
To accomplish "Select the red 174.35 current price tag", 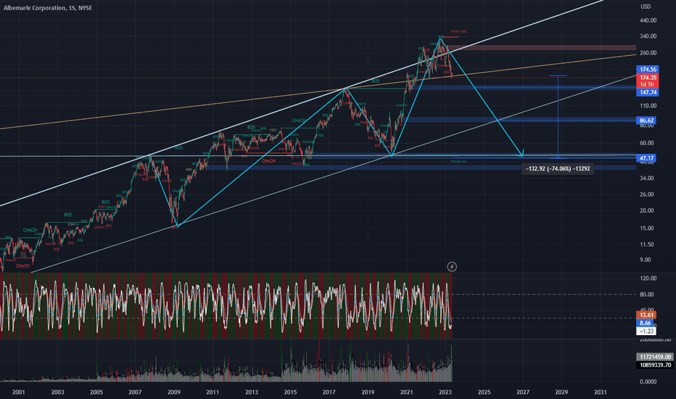I will coord(648,78).
